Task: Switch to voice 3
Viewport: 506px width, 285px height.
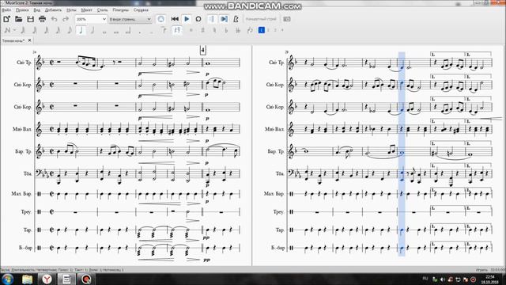Action: (275, 30)
